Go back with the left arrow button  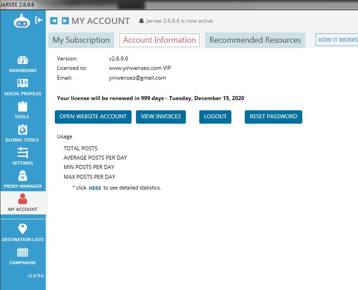click(x=54, y=21)
